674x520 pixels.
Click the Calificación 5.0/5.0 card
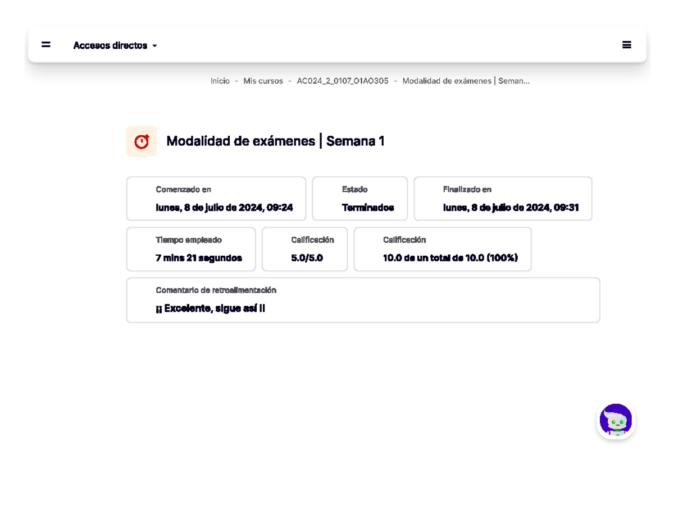click(304, 249)
